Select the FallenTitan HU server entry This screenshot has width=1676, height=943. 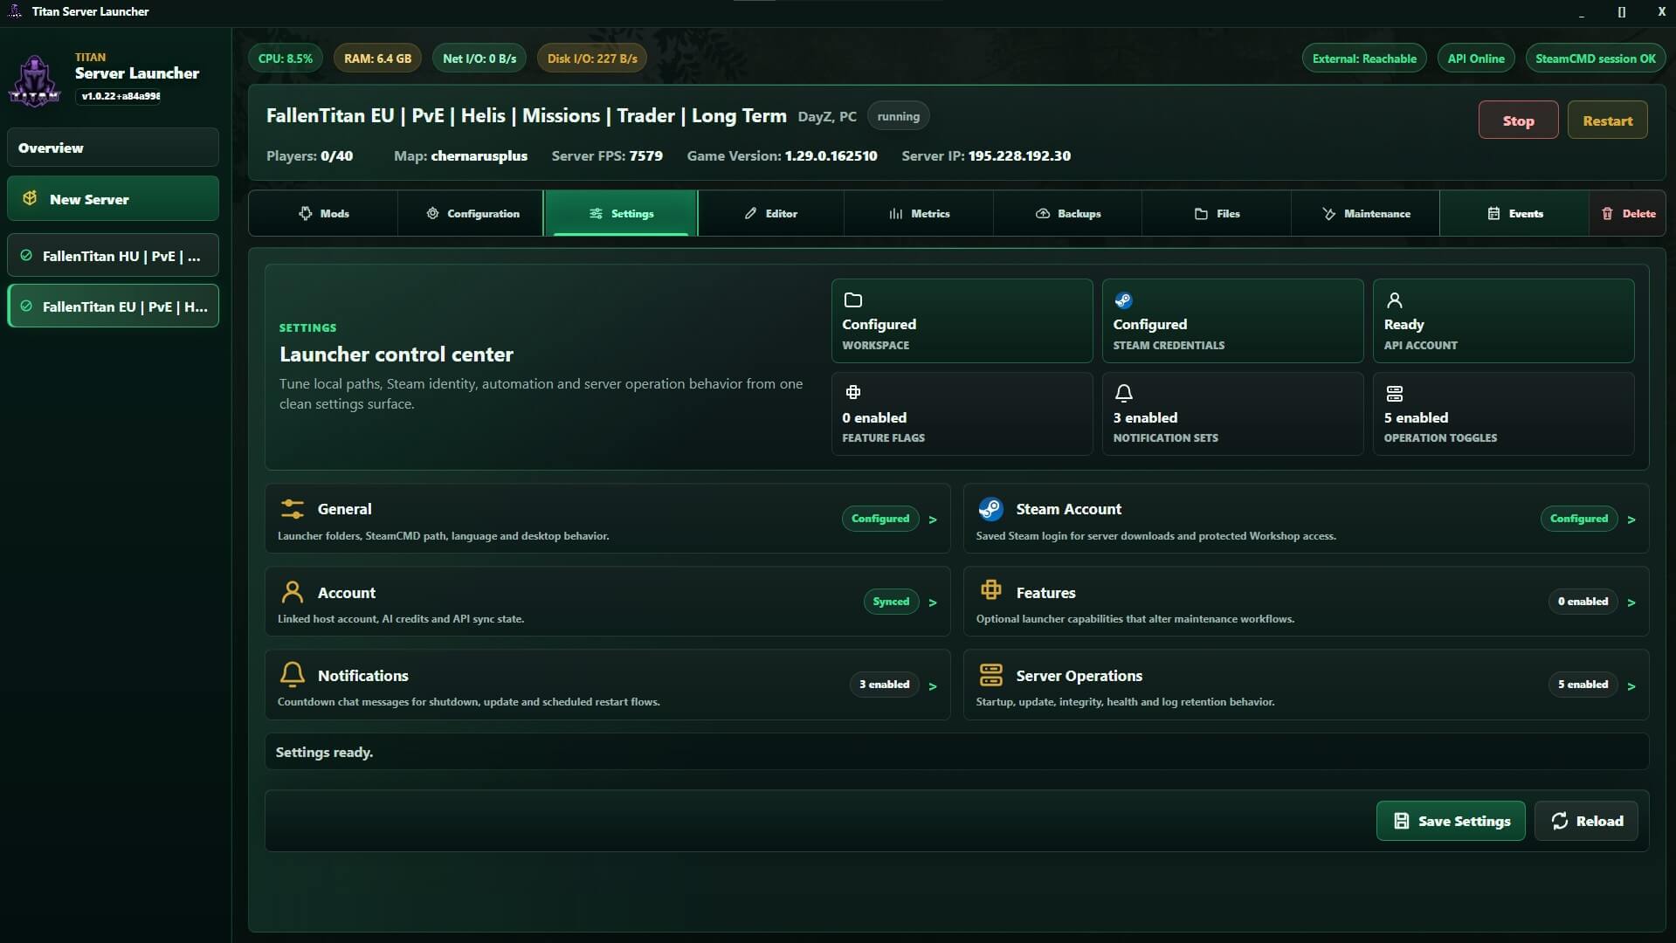coord(114,256)
